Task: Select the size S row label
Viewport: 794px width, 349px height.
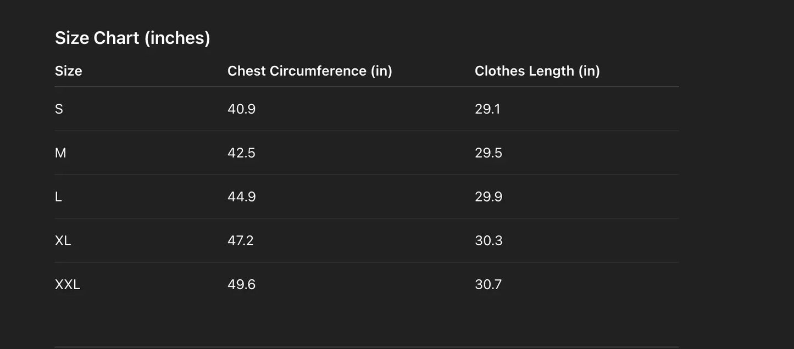Action: coord(59,109)
